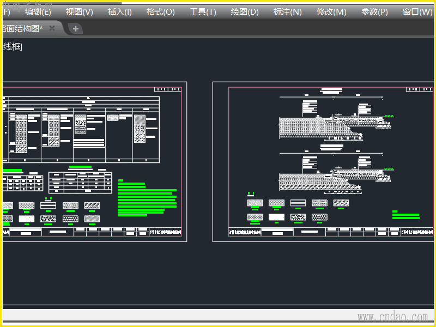The image size is (436, 327).
Task: Open the 插入(I) menu
Action: pos(120,12)
